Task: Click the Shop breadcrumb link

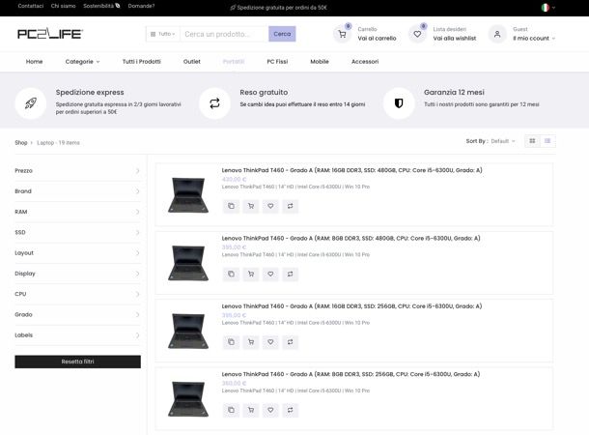Action: click(21, 143)
